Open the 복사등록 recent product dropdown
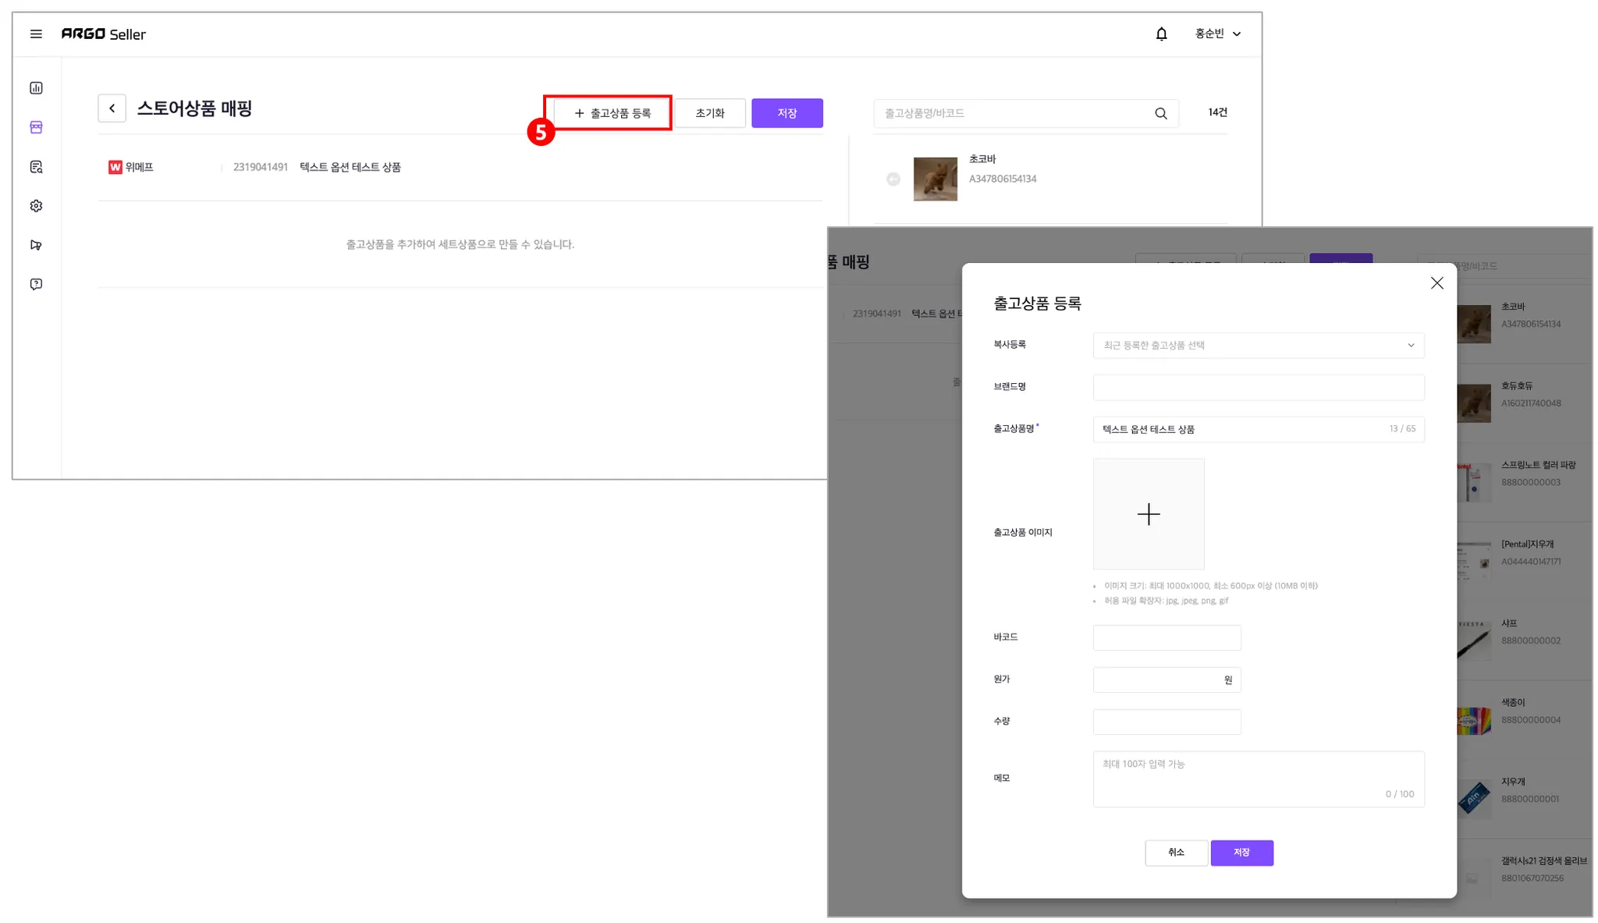 (x=1258, y=346)
